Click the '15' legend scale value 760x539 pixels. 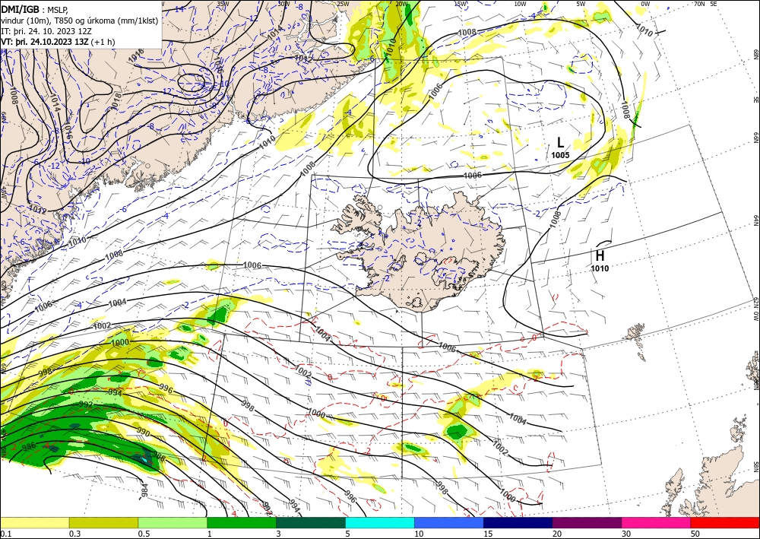pos(488,534)
